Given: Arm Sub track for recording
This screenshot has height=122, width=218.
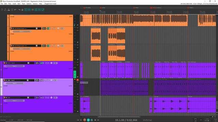Looking at the screenshot, I should 4,98.
